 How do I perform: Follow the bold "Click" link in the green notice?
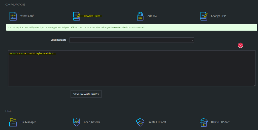tap(74, 27)
